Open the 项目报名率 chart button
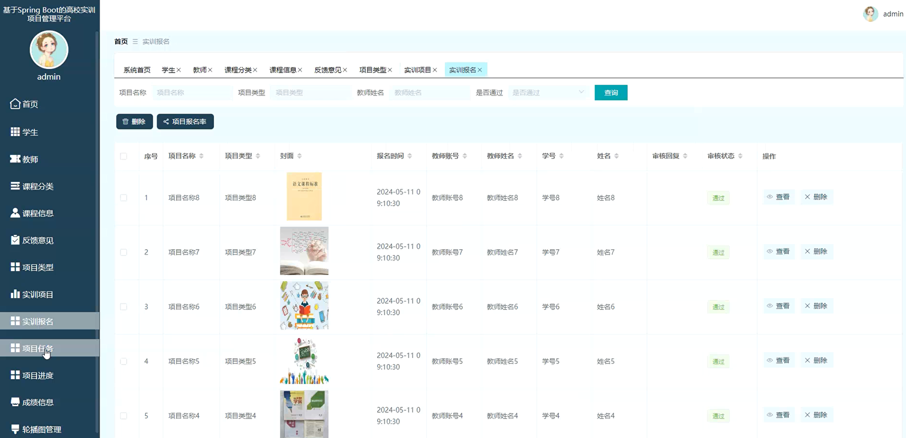This screenshot has height=438, width=906. (185, 122)
